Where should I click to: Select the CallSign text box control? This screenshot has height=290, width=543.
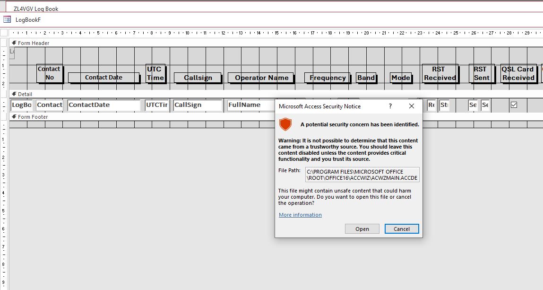tap(197, 105)
